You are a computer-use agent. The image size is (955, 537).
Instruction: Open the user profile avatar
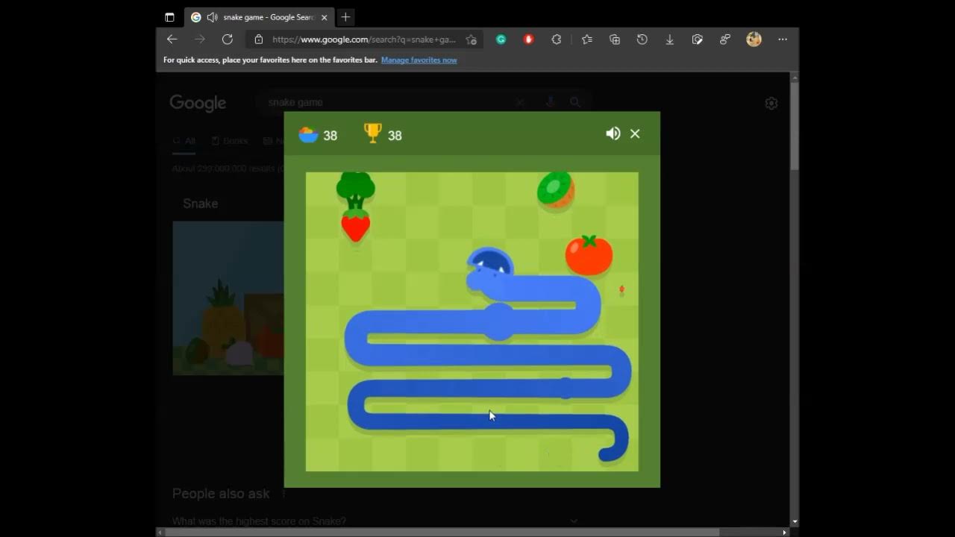coord(754,40)
